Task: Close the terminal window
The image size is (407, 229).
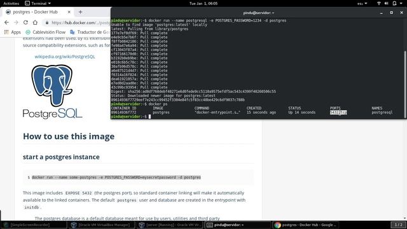Action: coord(401,13)
